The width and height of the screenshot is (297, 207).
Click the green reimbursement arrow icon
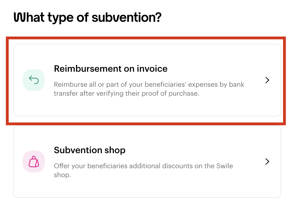coord(34,80)
